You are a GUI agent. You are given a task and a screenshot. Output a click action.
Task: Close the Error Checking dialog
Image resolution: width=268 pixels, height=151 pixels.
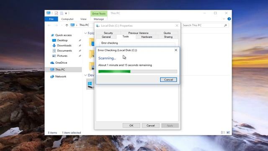tap(176, 50)
